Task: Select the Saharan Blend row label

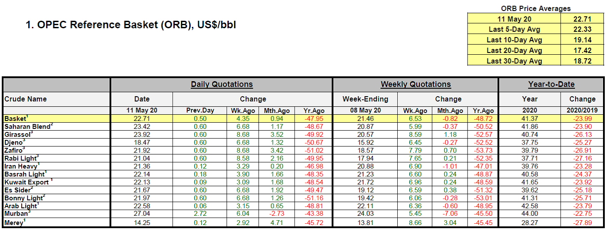Action: (x=27, y=126)
